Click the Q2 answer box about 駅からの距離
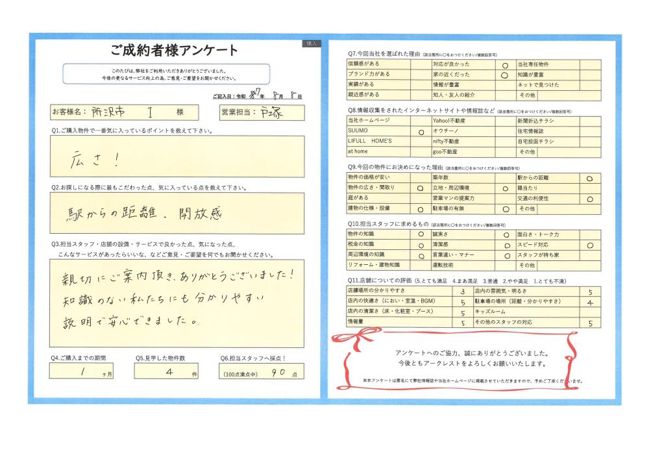Screen dimensions: 649x459 [177, 212]
